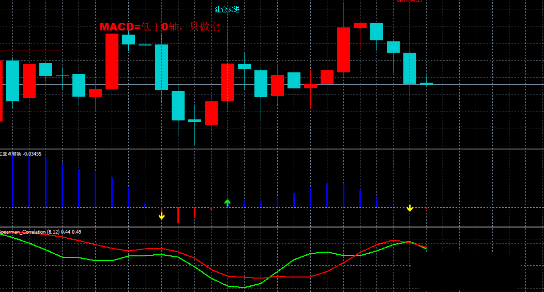Select the short red horizontal line at top left
Viewport: 544px width, 292px height.
(31, 51)
